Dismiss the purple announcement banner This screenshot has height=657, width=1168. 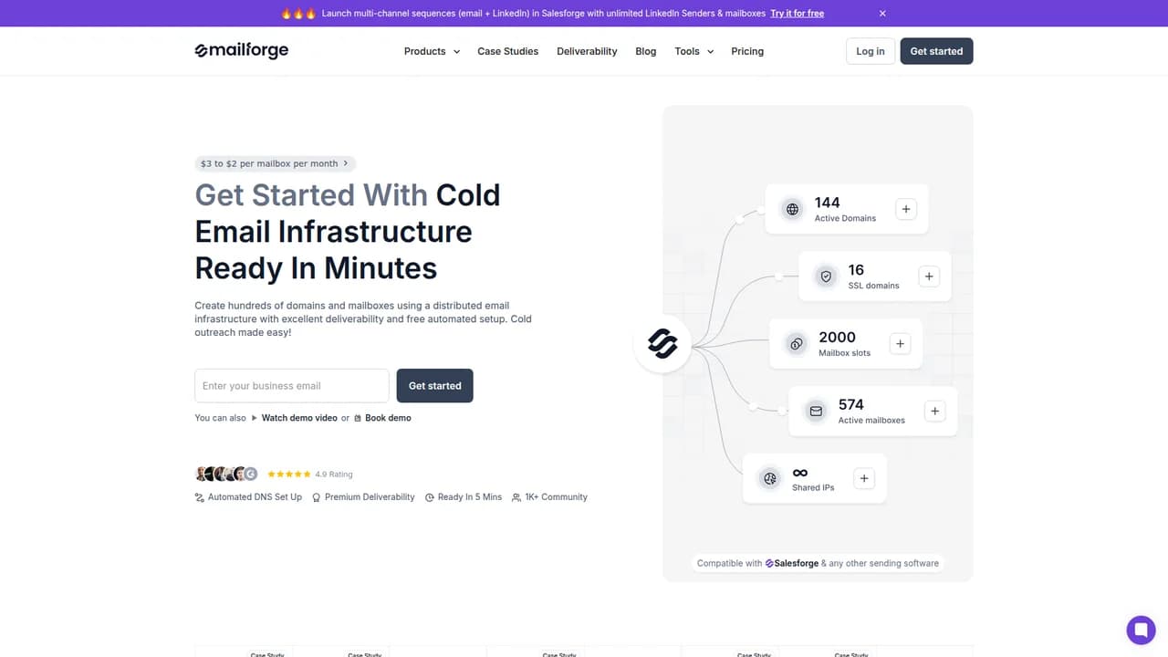(x=882, y=14)
